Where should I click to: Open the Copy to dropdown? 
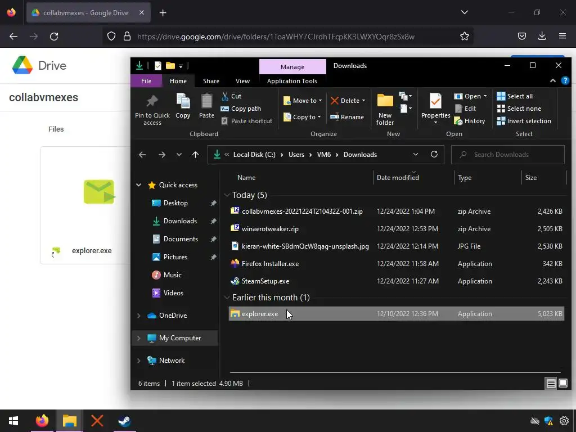302,117
